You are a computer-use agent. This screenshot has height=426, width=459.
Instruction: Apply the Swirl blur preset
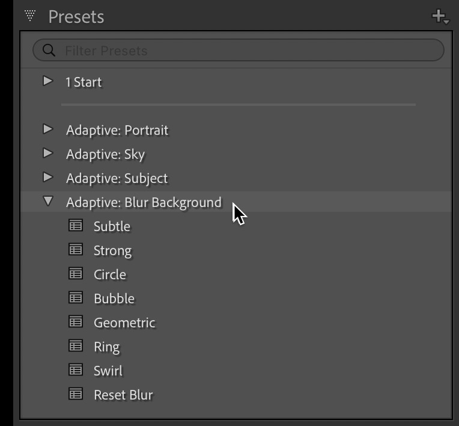click(108, 371)
